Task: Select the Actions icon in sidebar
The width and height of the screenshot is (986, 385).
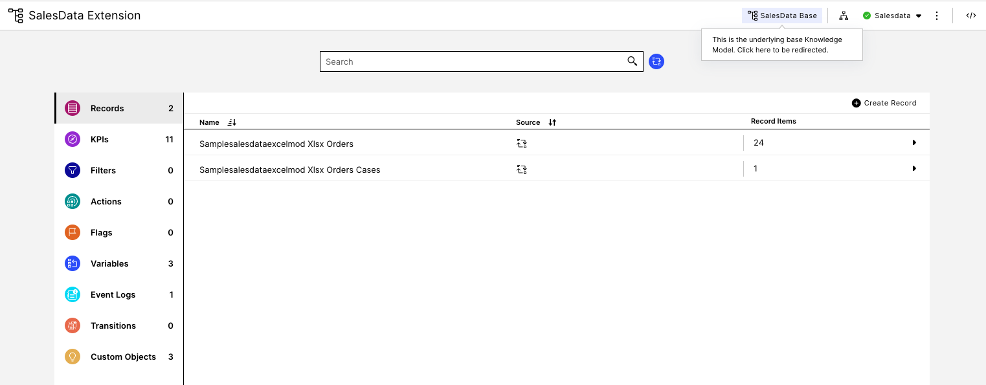Action: (x=73, y=201)
